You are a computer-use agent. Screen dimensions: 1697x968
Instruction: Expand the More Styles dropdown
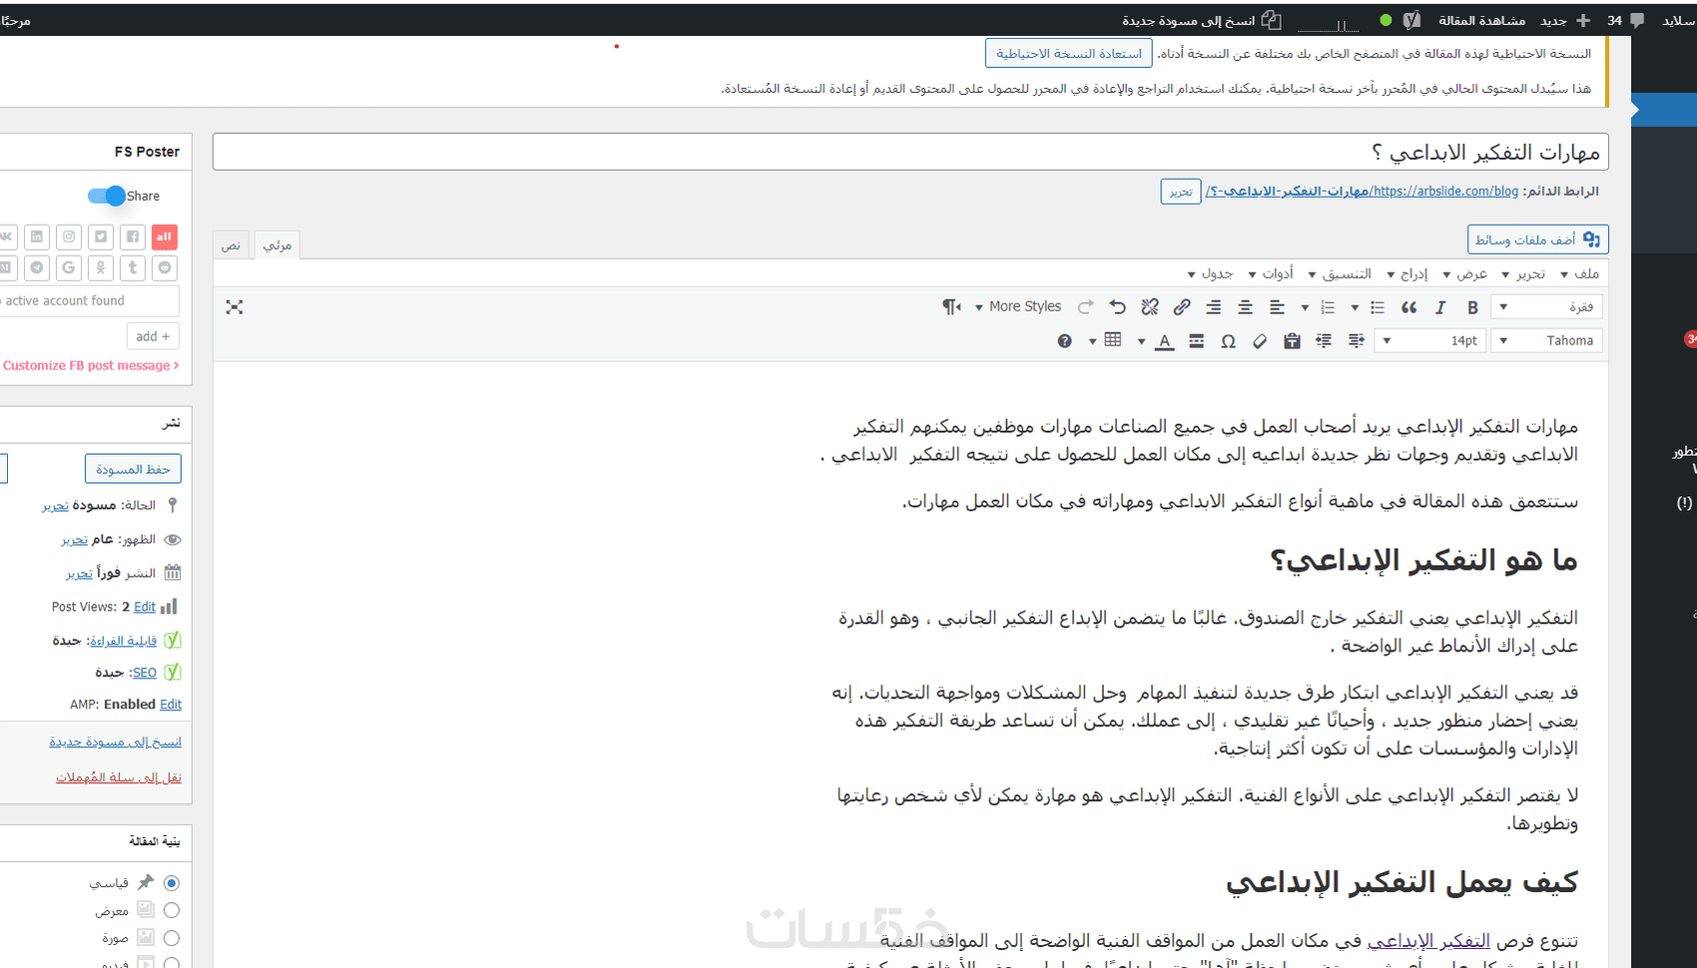(x=1017, y=307)
